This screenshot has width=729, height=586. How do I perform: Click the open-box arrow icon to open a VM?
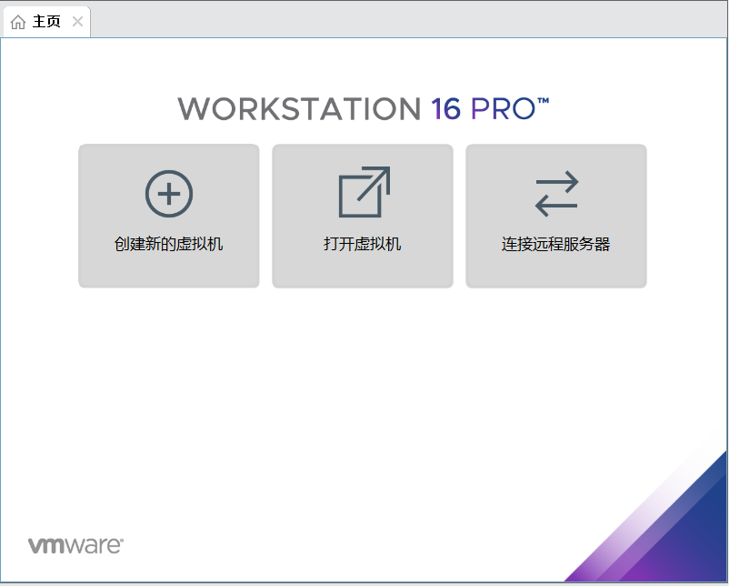coord(364,192)
